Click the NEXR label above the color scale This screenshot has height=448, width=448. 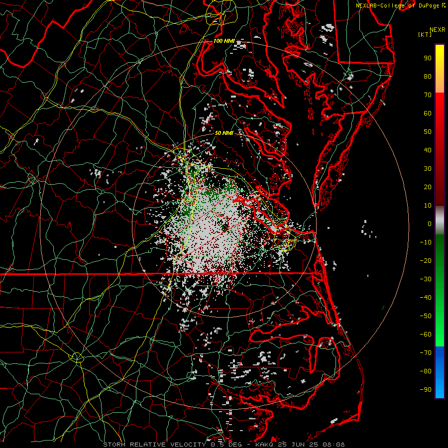(437, 30)
